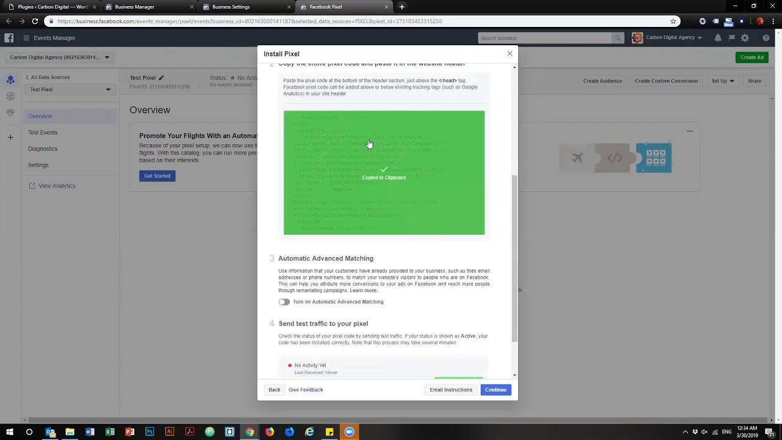Image resolution: width=782 pixels, height=440 pixels.
Task: Edit the Test Pixel name pencil icon
Action: (161, 78)
